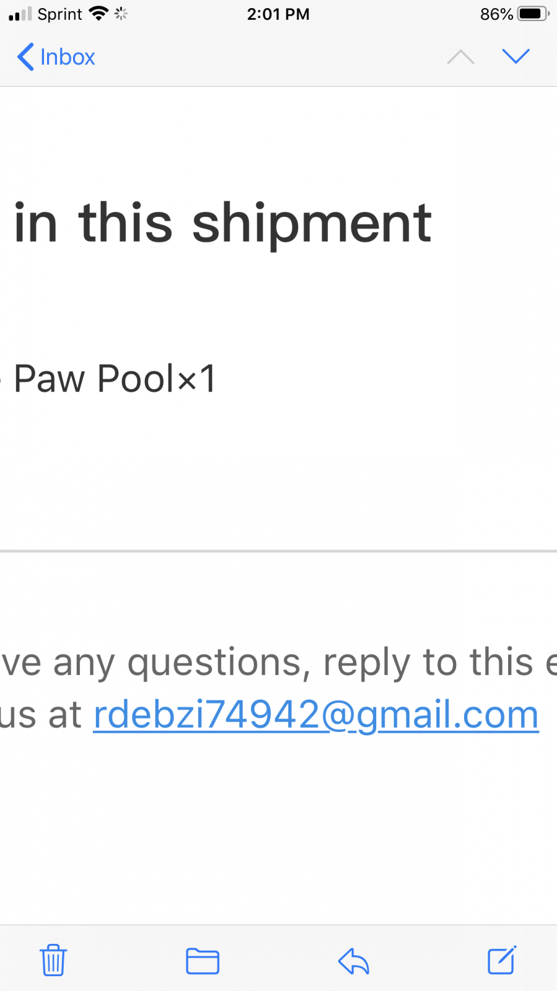
Task: Tap the horizontal divider line
Action: 278,551
